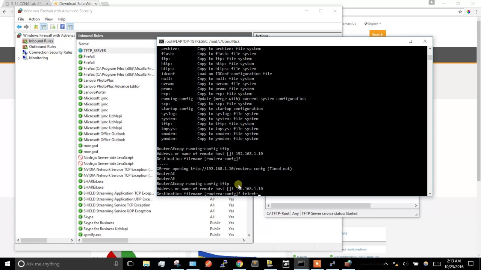Select Inbound Rules in the tree
This screenshot has width=481, height=270.
coord(41,41)
